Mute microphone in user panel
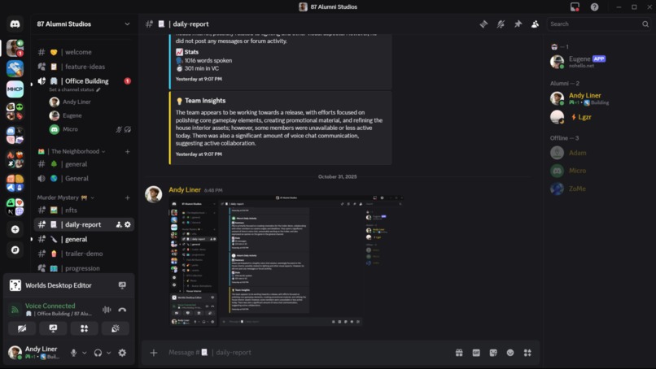Image resolution: width=656 pixels, height=369 pixels. point(73,353)
